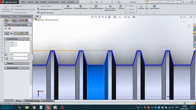Viewport: 196px width, 110px height.
Task: Click the Вид icon in the CAM ribbon
Action: point(147,7)
